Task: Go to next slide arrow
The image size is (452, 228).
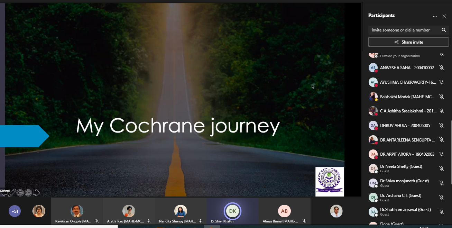Action: (x=36, y=193)
